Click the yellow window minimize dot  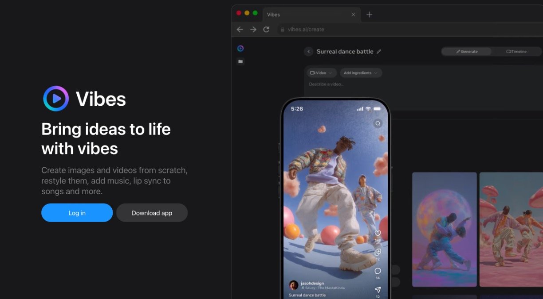(247, 13)
